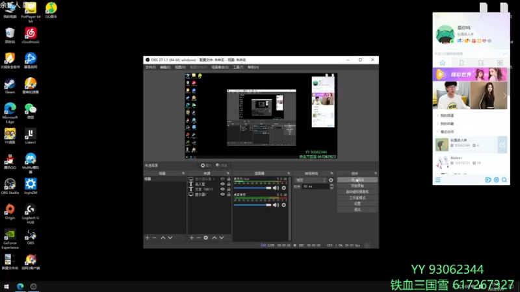Click the 属性 properties button above panels
520x292 pixels.
(x=206, y=165)
